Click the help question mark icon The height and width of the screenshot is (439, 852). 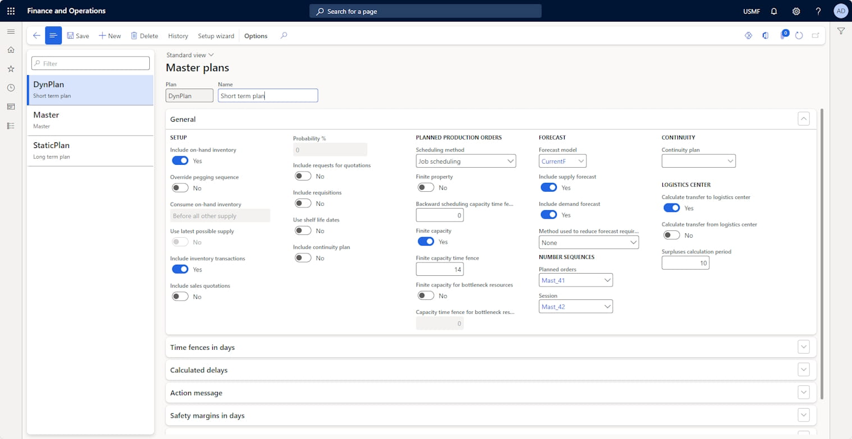click(x=818, y=11)
